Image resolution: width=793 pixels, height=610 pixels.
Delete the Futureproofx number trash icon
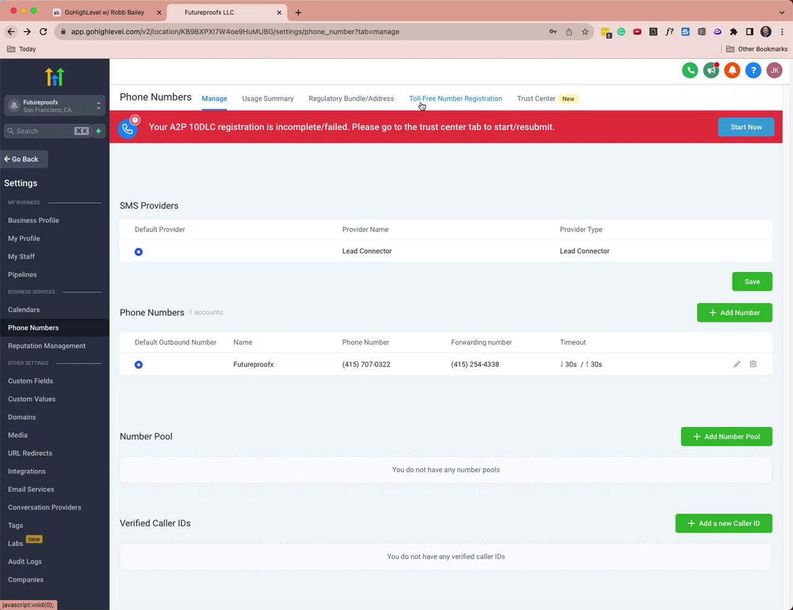point(753,364)
